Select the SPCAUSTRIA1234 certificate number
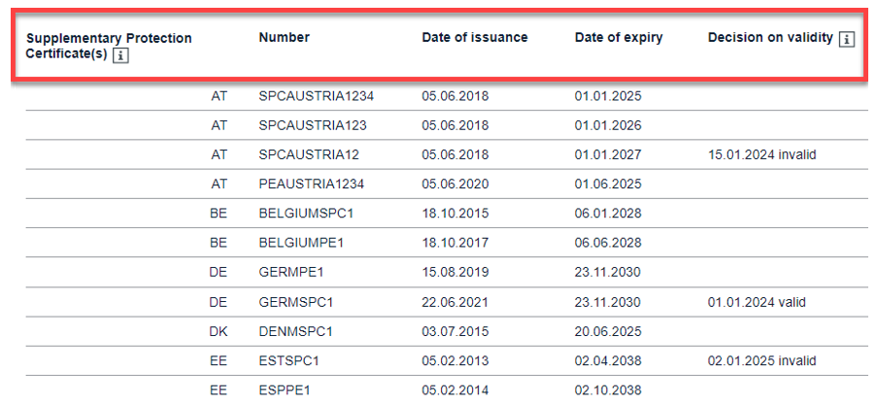Screen dimensions: 877x403 316,96
